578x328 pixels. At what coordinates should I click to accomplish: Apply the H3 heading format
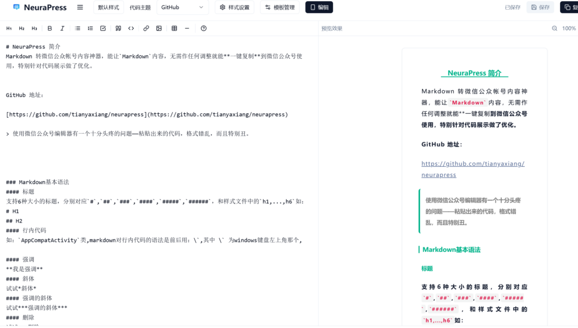click(x=34, y=28)
